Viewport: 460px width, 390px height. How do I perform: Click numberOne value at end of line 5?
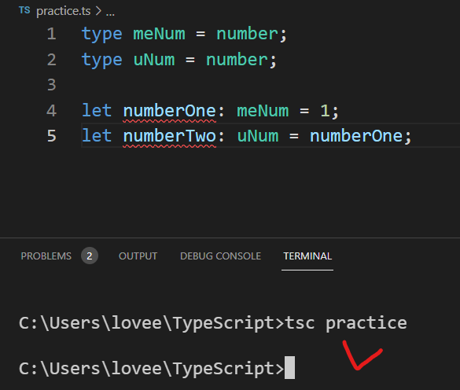click(x=356, y=136)
